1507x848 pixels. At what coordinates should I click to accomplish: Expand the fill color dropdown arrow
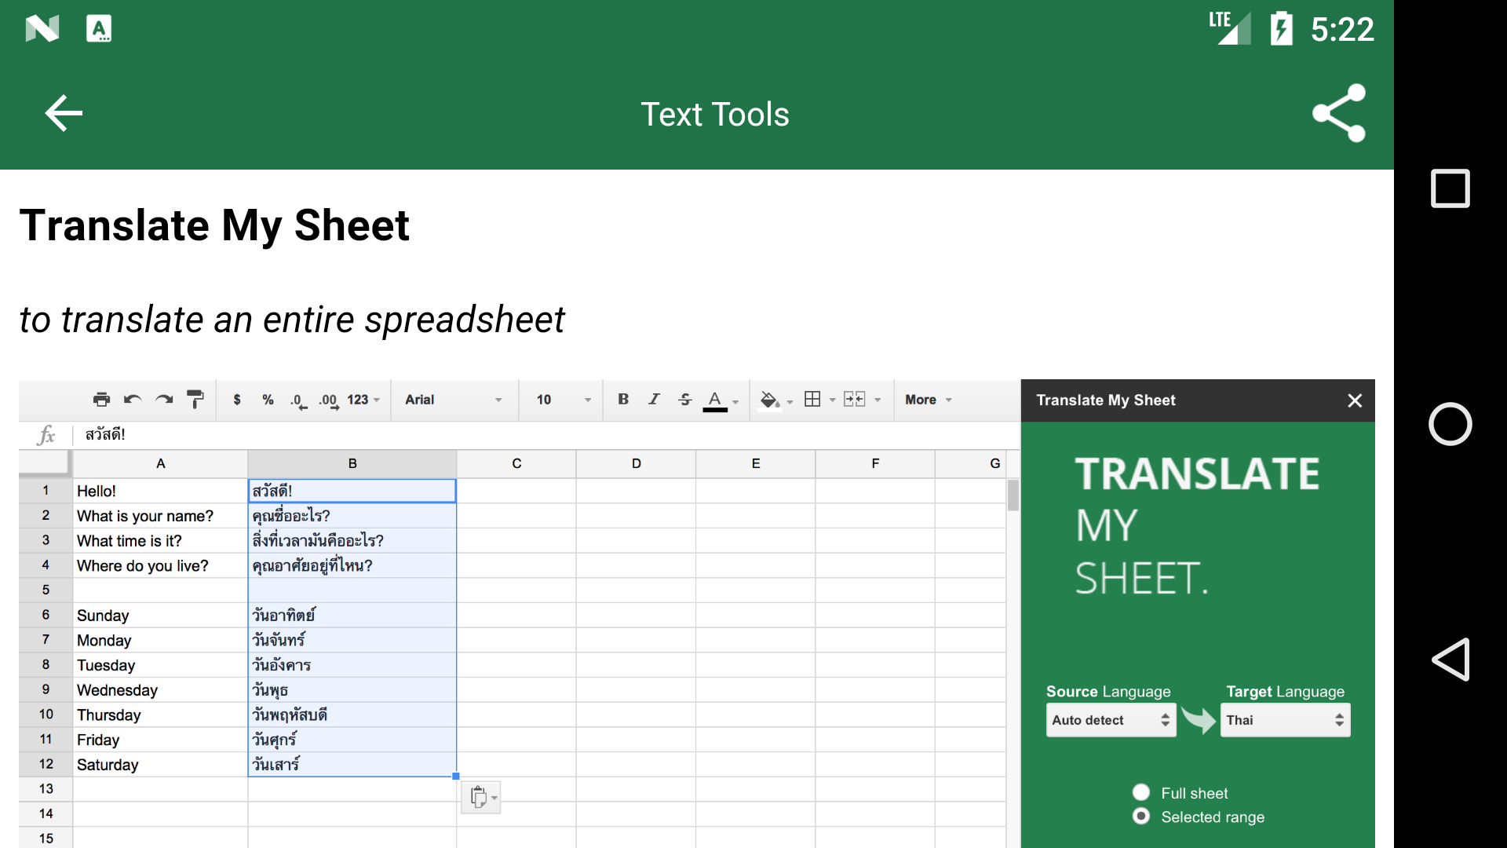point(790,402)
